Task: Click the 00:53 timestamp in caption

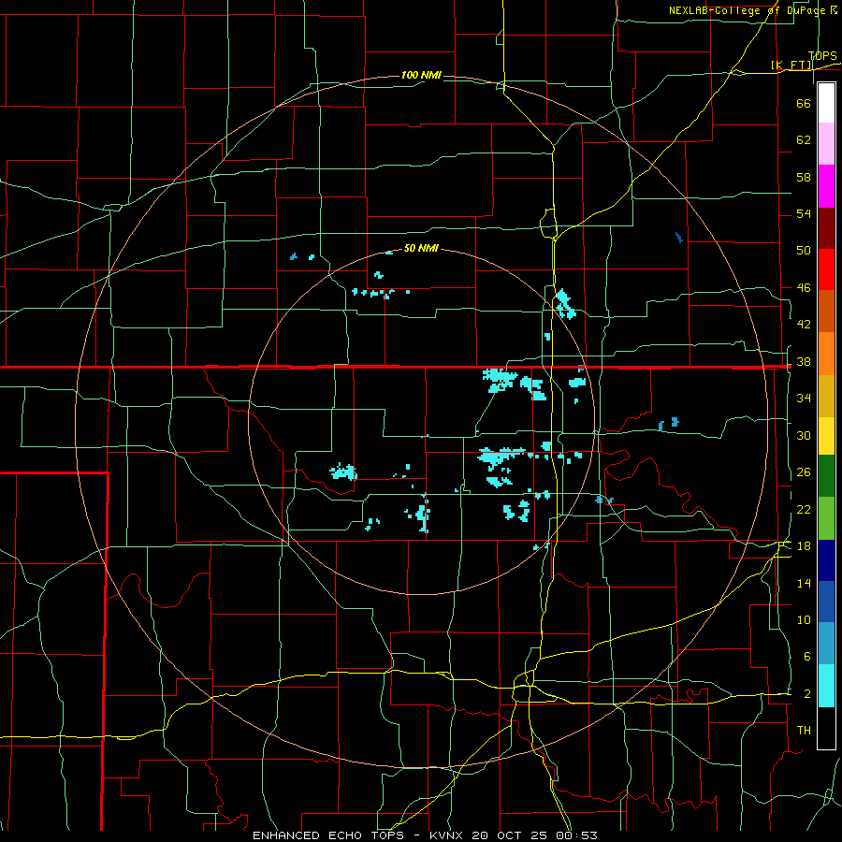Action: pyautogui.click(x=578, y=835)
